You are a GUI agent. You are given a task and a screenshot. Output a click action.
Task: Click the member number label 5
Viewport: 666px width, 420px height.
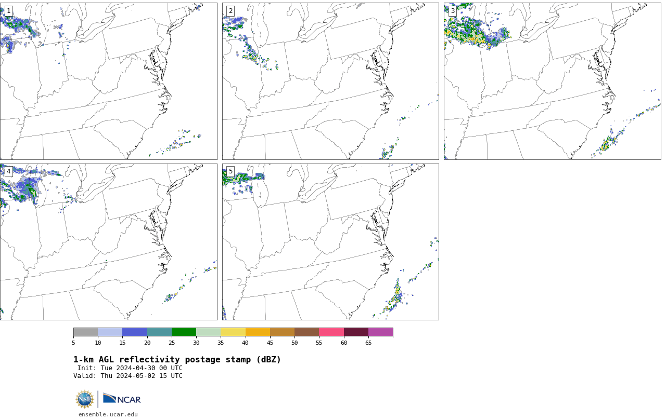[x=230, y=171]
